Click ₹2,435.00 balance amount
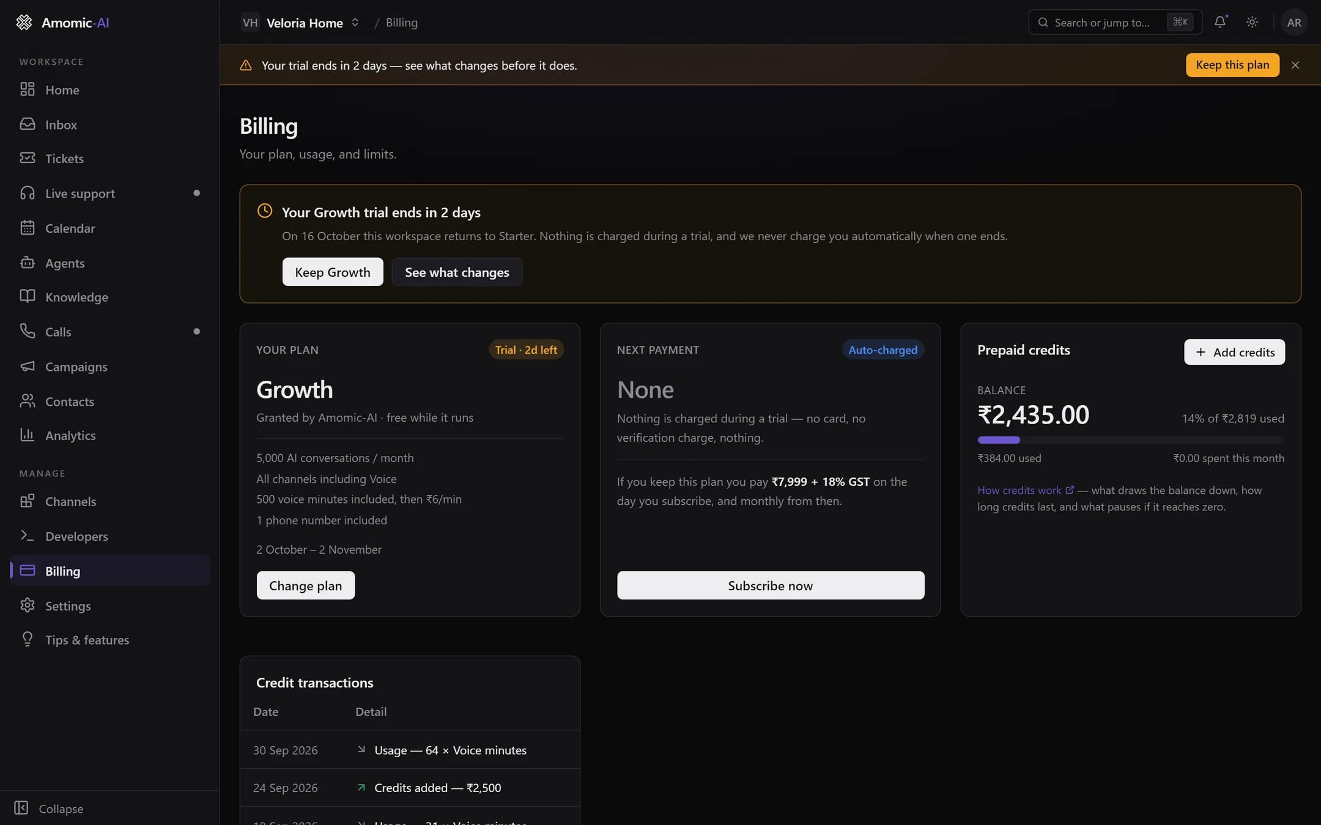The image size is (1321, 825). click(1033, 415)
